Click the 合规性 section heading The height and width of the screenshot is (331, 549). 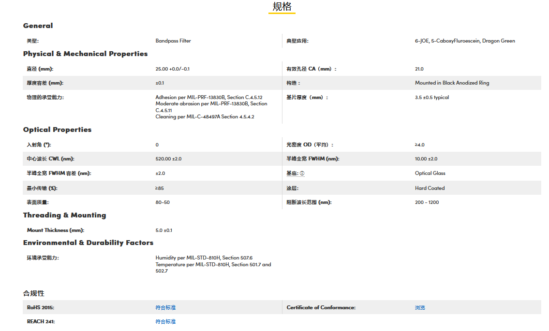pos(34,293)
